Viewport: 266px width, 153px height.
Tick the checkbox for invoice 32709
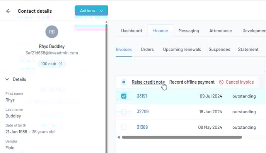coord(124,112)
